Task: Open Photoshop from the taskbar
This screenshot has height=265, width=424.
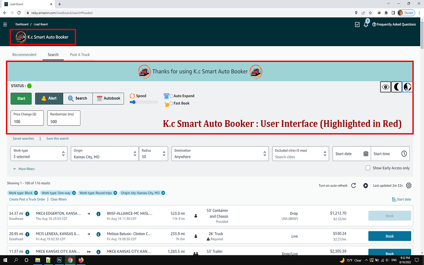Action: pyautogui.click(x=59, y=260)
